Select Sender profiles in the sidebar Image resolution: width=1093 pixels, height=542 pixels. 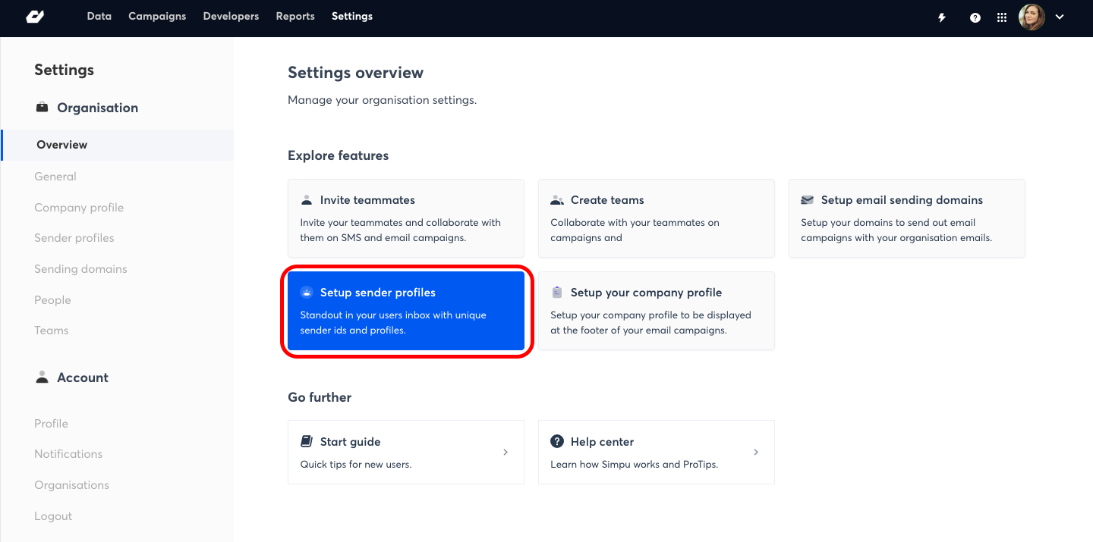tap(74, 238)
